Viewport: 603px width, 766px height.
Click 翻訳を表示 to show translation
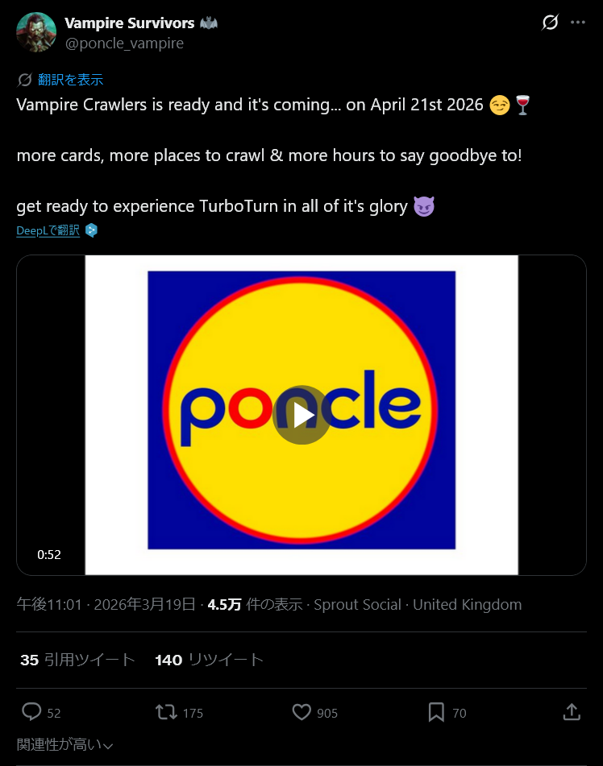pos(70,80)
